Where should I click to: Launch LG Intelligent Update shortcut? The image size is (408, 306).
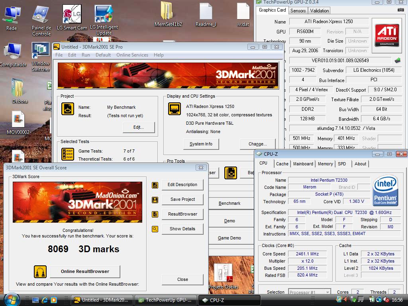pyautogui.click(x=104, y=20)
